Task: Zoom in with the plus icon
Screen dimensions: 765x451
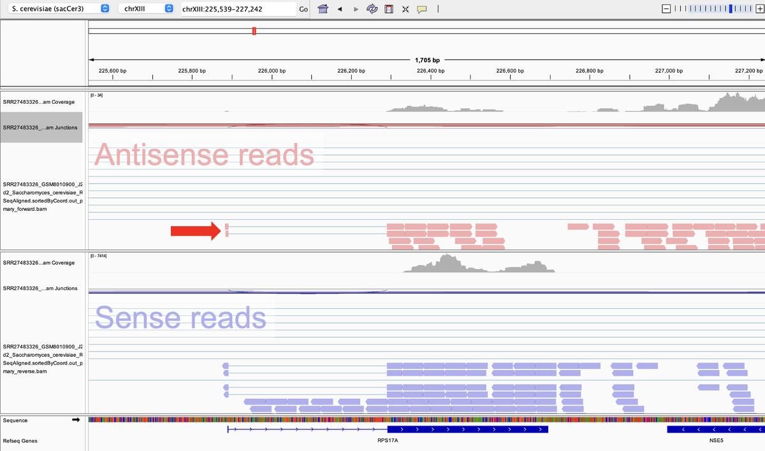Action: click(759, 9)
